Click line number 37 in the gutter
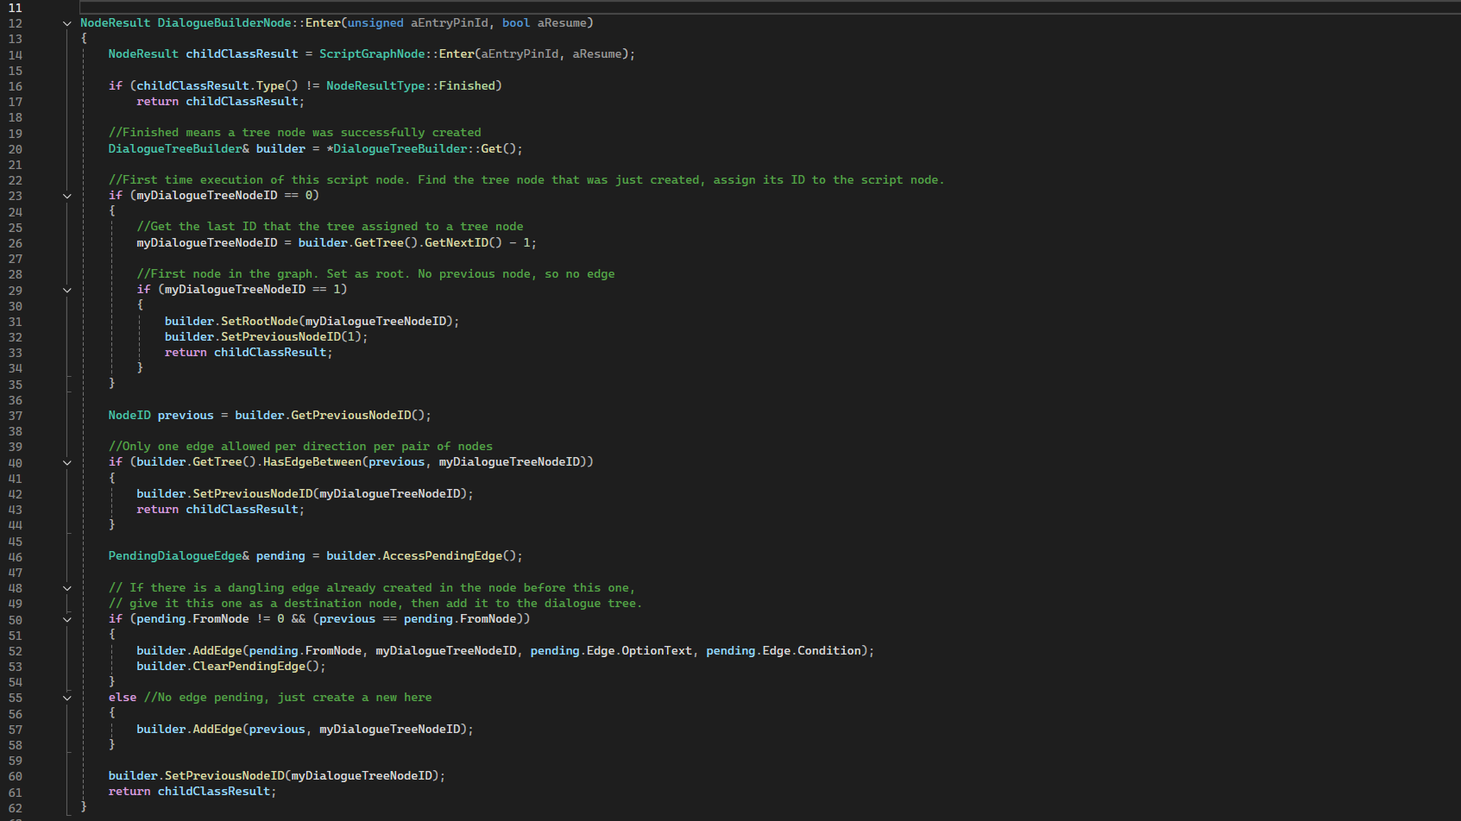1461x821 pixels. click(x=16, y=416)
